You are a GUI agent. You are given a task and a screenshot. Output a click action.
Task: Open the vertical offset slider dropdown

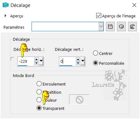83,61
